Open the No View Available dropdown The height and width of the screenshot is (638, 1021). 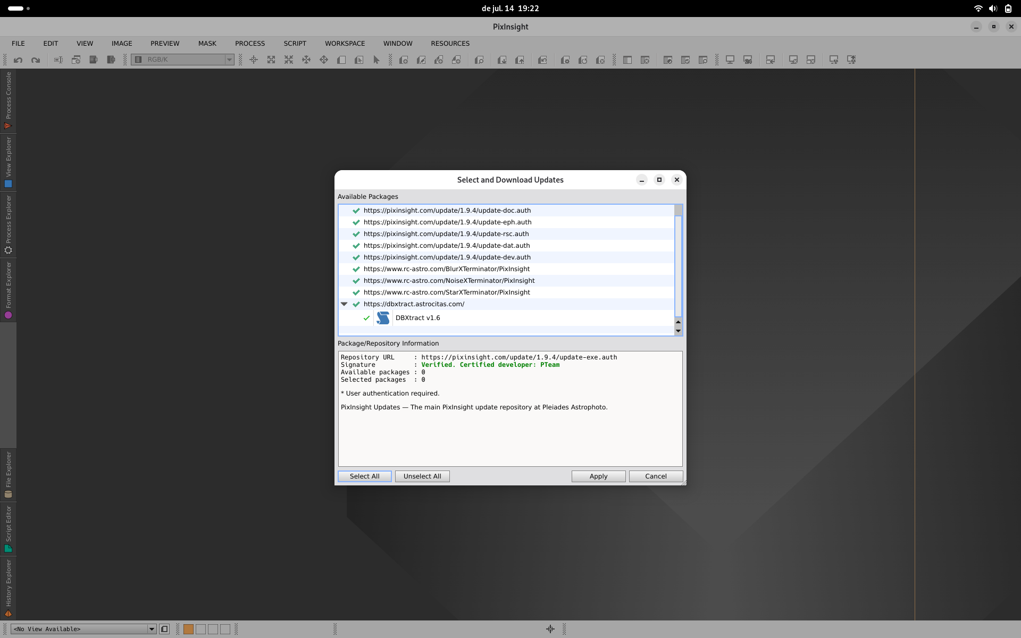pyautogui.click(x=152, y=629)
